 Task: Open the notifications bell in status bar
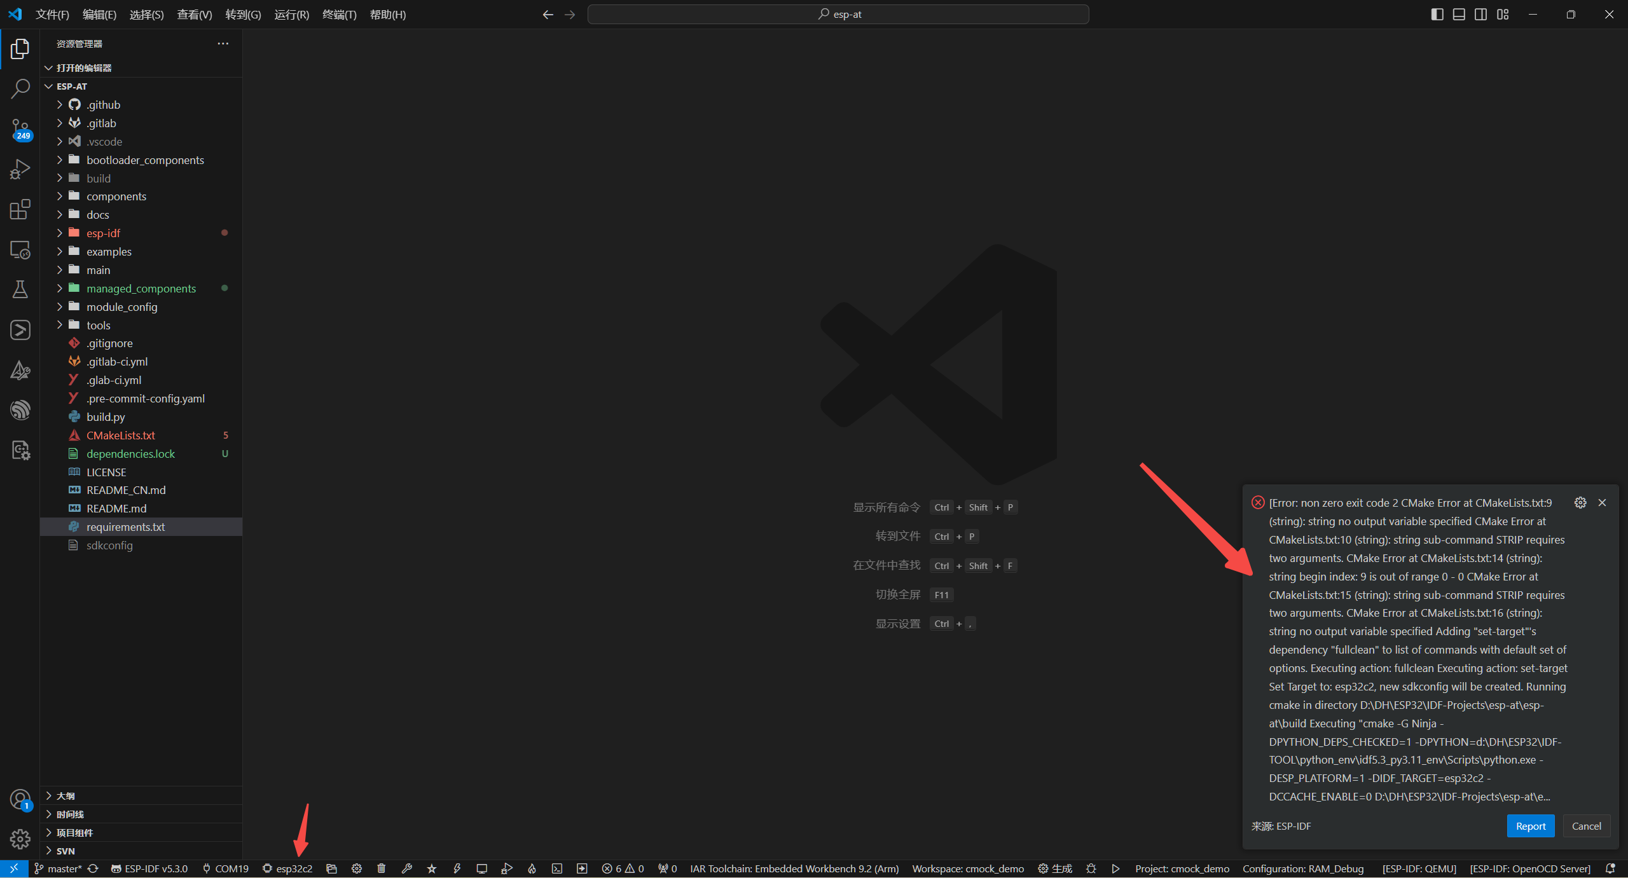[x=1610, y=868]
